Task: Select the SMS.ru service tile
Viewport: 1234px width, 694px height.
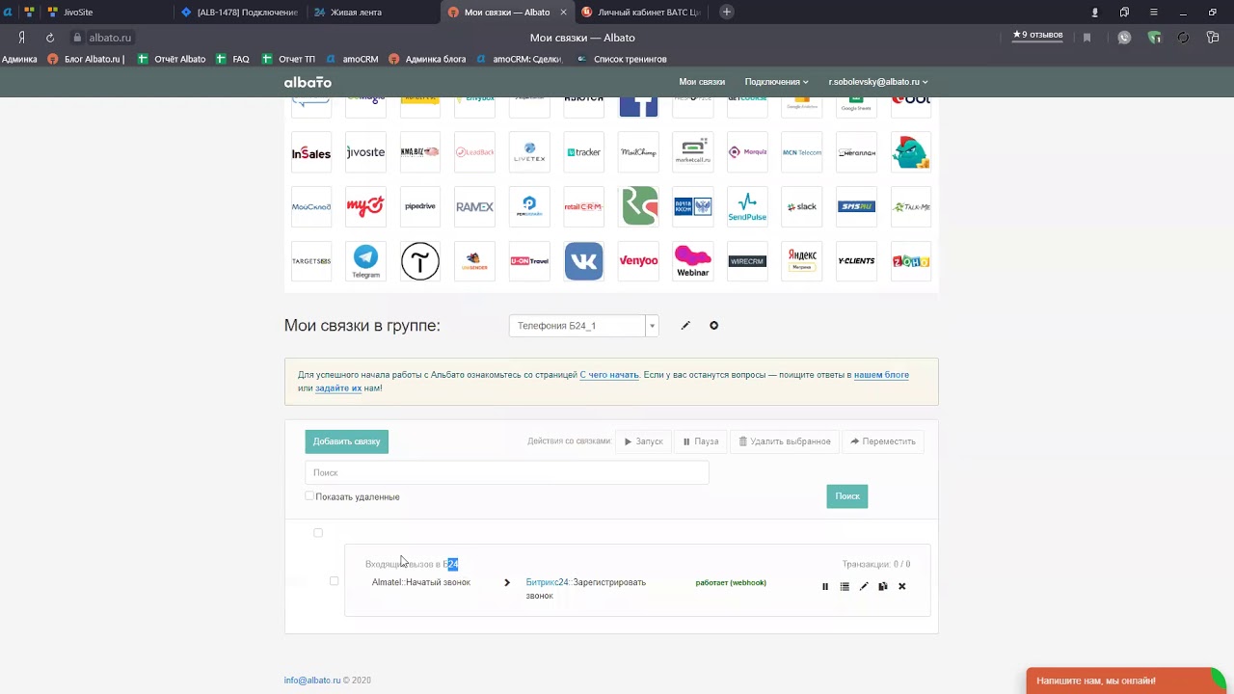Action: point(856,206)
